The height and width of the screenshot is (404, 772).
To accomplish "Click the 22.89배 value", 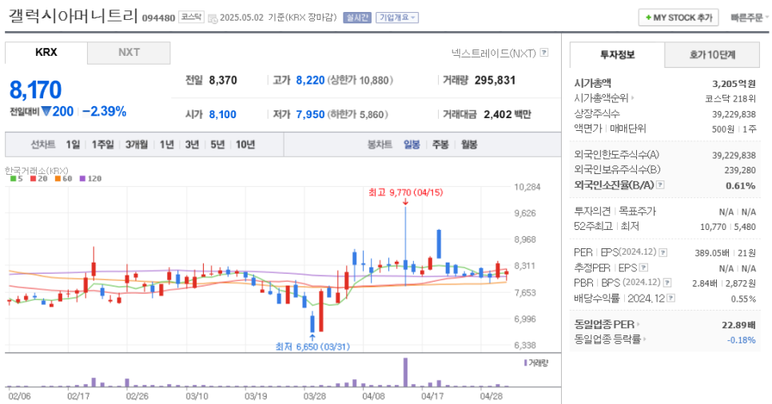I will point(738,325).
